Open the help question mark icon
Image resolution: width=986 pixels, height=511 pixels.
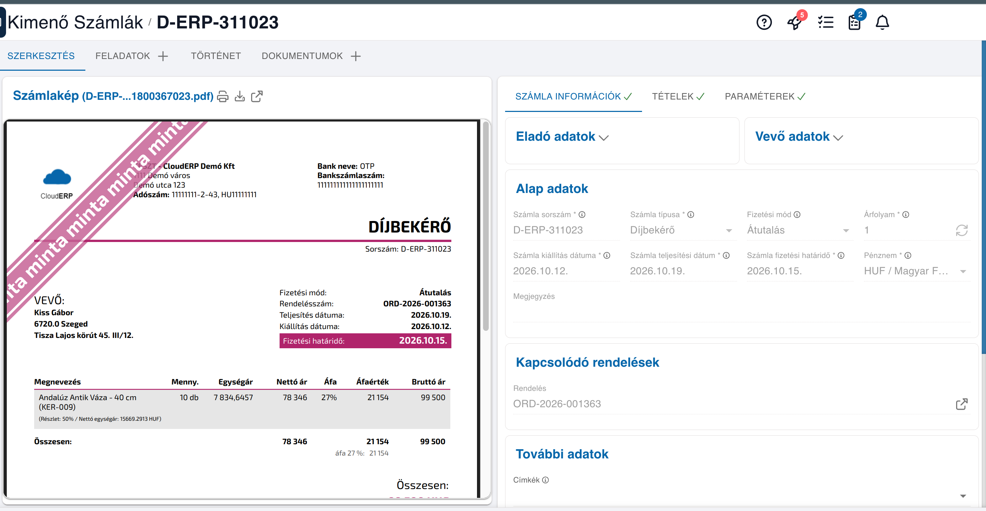(x=764, y=22)
